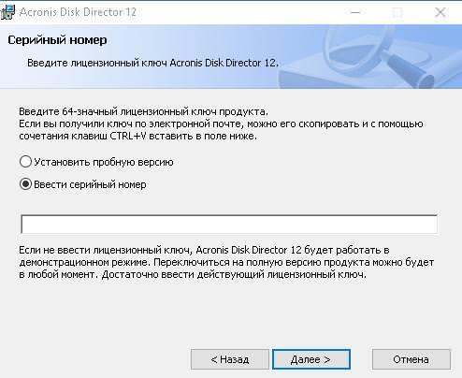
Task: Click the 'Установить пробную версию' label text
Action: [104, 162]
